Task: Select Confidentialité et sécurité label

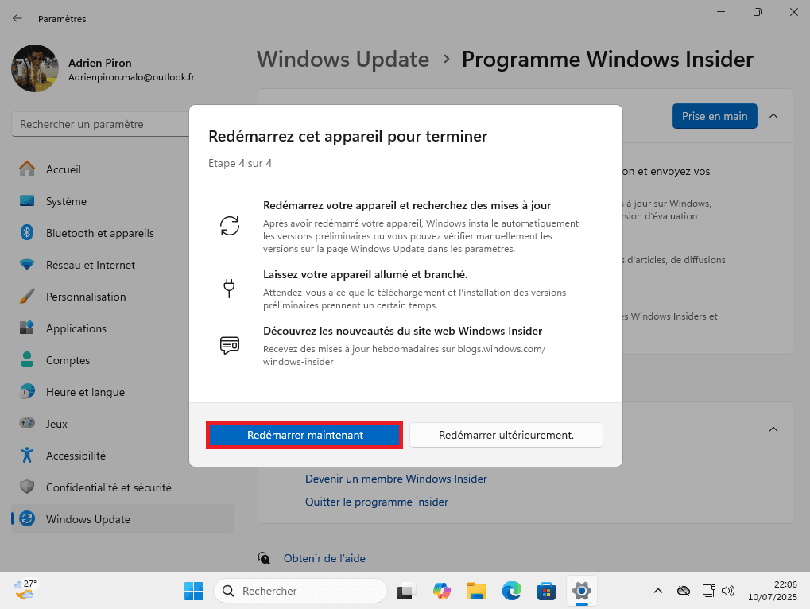Action: click(x=108, y=487)
